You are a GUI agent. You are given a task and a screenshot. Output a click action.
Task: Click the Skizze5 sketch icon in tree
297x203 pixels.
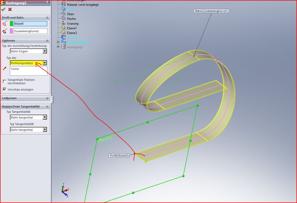pyautogui.click(x=63, y=37)
